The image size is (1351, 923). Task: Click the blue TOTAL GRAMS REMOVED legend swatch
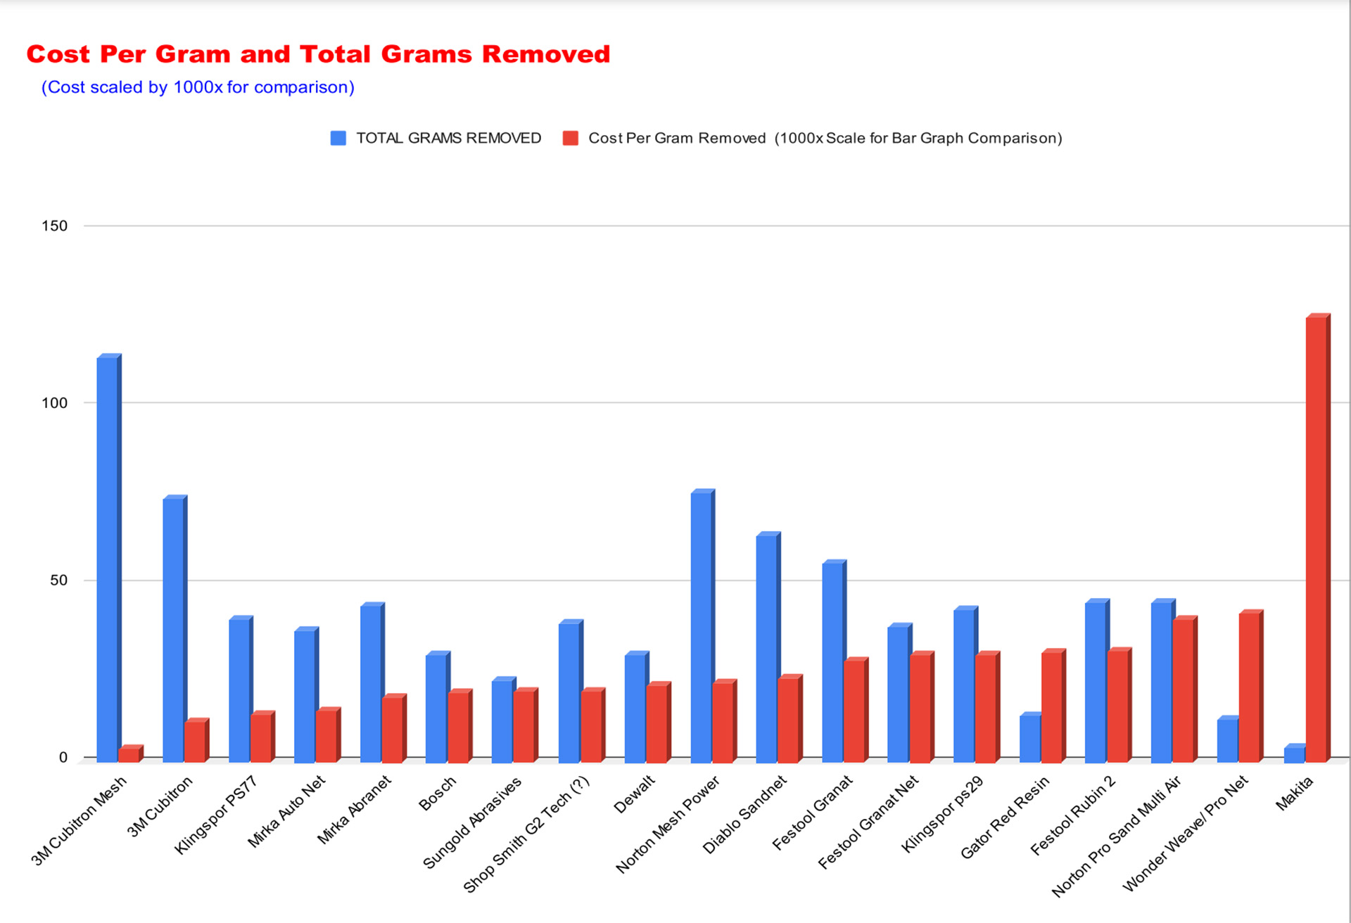(338, 138)
